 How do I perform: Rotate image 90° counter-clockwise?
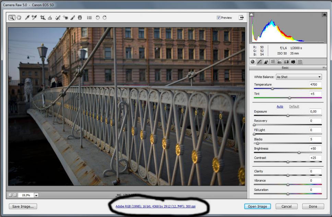[x=97, y=18]
